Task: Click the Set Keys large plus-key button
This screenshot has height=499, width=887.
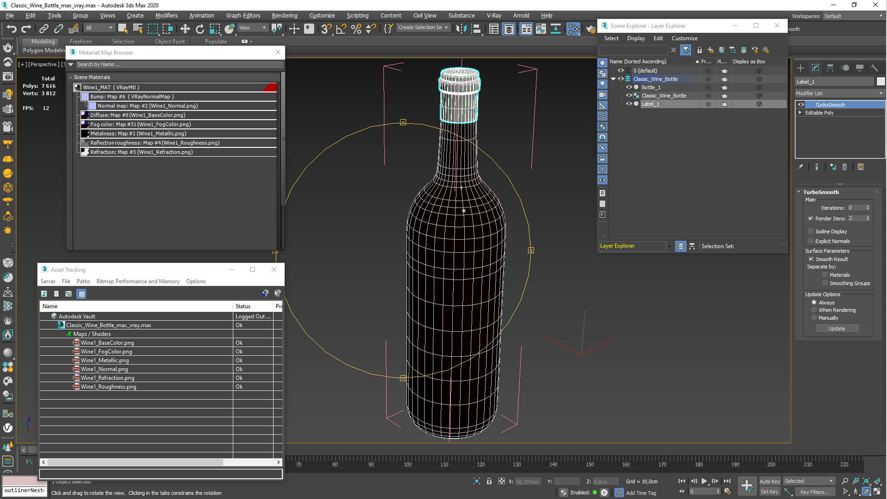Action: [747, 486]
